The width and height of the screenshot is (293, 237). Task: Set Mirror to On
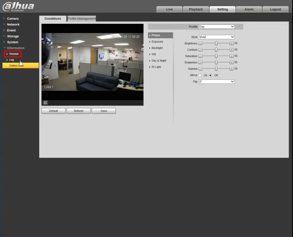pos(200,75)
